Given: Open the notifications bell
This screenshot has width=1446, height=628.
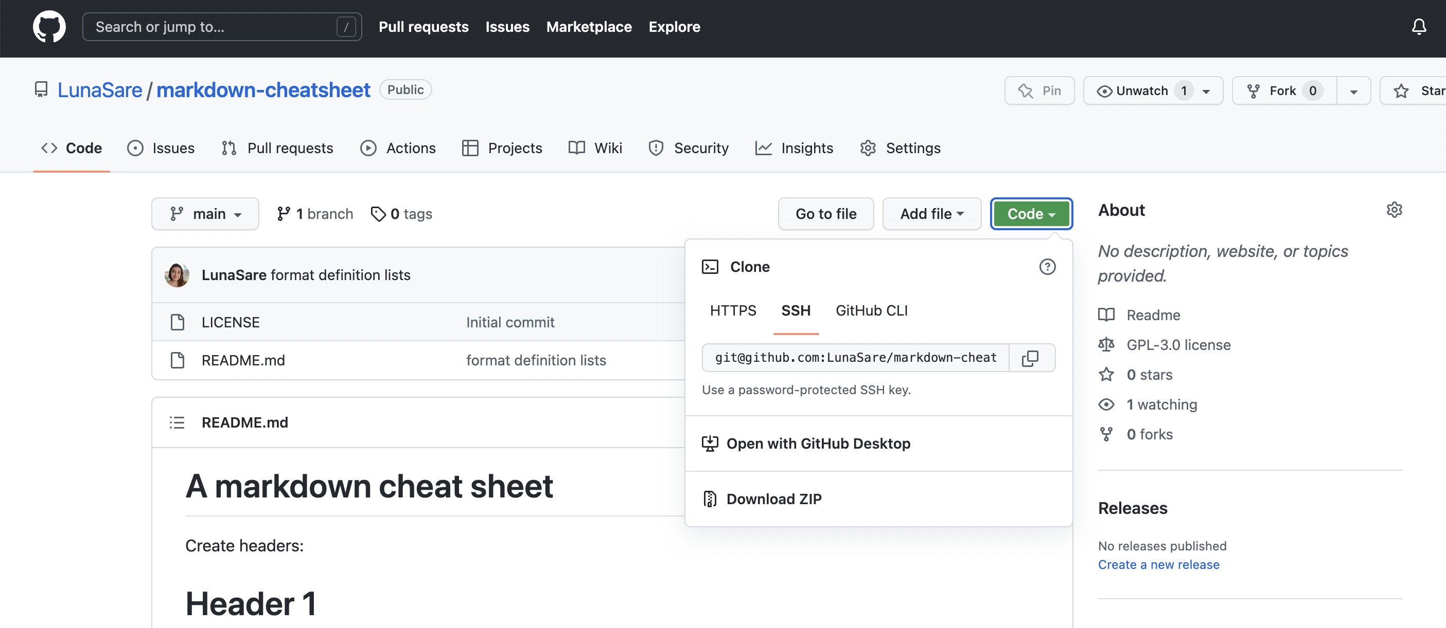Looking at the screenshot, I should [x=1419, y=26].
